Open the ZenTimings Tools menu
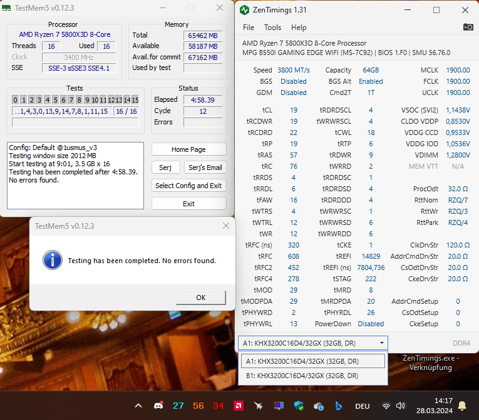The image size is (479, 420). (x=272, y=27)
